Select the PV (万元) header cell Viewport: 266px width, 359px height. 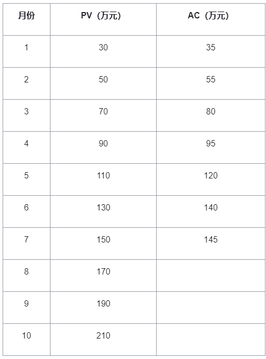[x=103, y=19]
